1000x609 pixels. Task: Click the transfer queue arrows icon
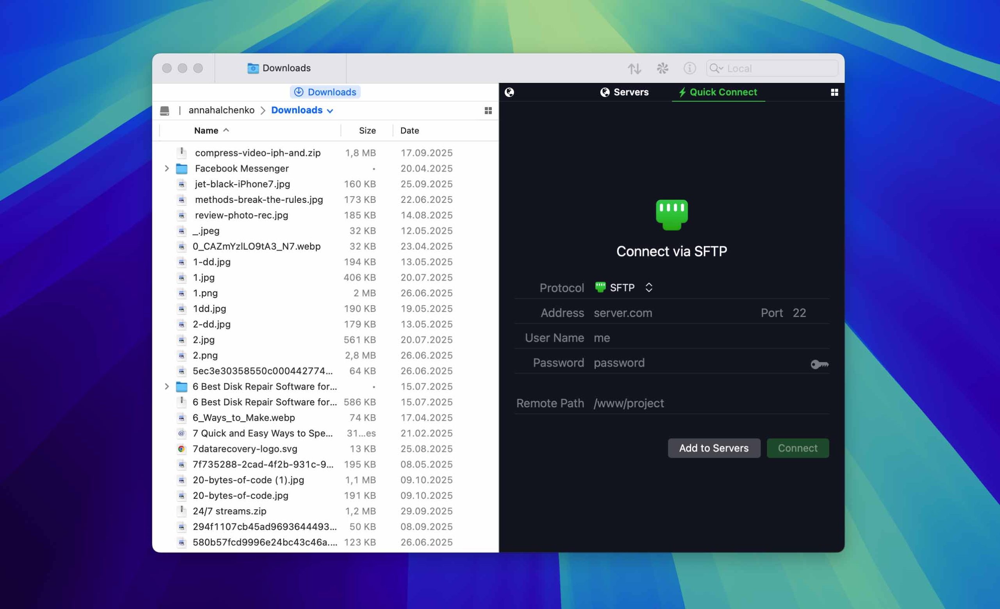(x=634, y=69)
